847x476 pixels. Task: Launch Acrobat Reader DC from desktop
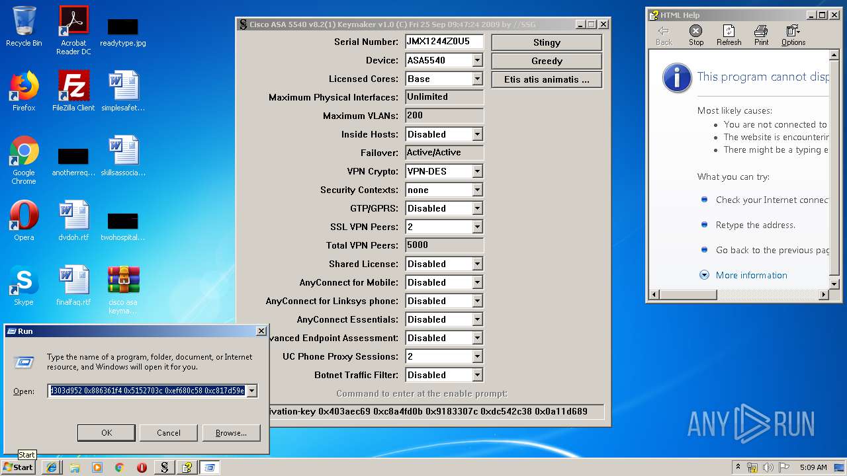pos(73,30)
